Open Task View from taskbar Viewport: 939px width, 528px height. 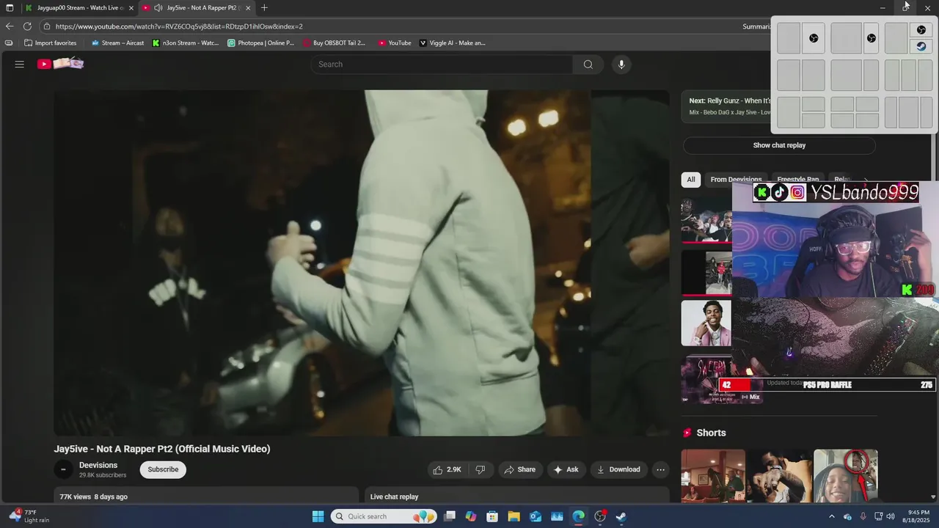(x=450, y=516)
